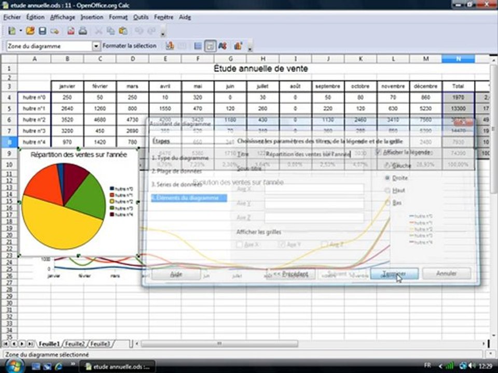The image size is (498, 373).
Task: Click the Export as PDF icon
Action: point(71,31)
